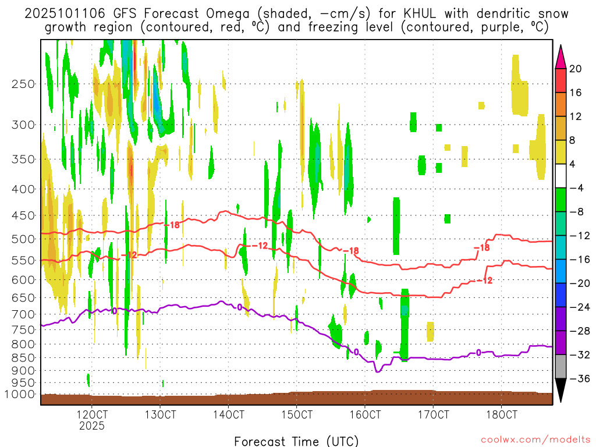Click the 900 pressure level label
596x447 pixels.
[23, 371]
